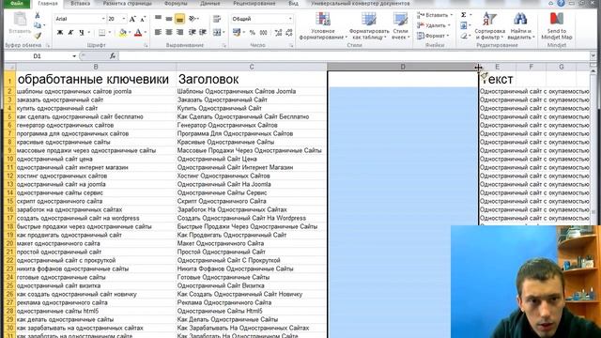Open the Шрифт group dialog launcher

point(146,45)
